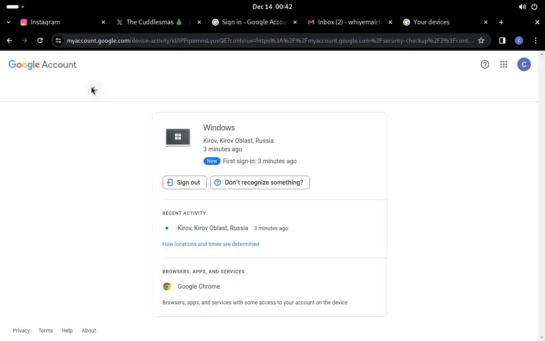Viewport: 545px width, 341px height.
Task: Open the Help footer link
Action: (67, 331)
